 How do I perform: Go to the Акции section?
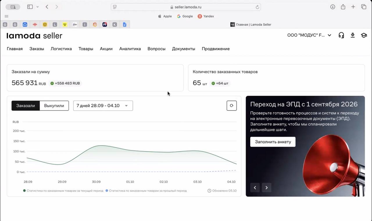point(106,49)
